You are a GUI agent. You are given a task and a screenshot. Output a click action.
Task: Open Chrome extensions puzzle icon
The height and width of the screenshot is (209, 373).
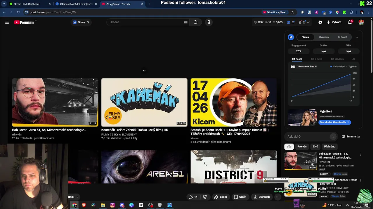[351, 12]
